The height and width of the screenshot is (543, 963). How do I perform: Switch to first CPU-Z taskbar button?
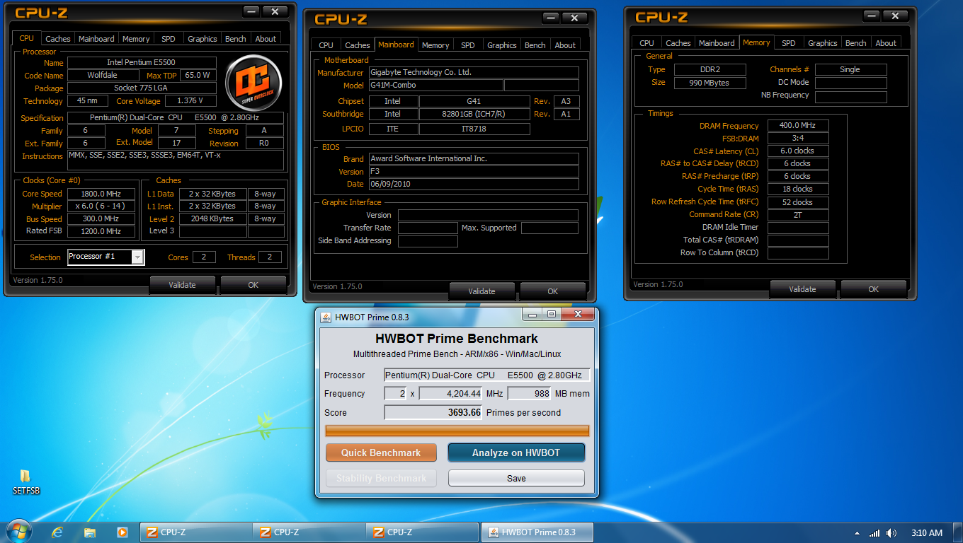(195, 532)
